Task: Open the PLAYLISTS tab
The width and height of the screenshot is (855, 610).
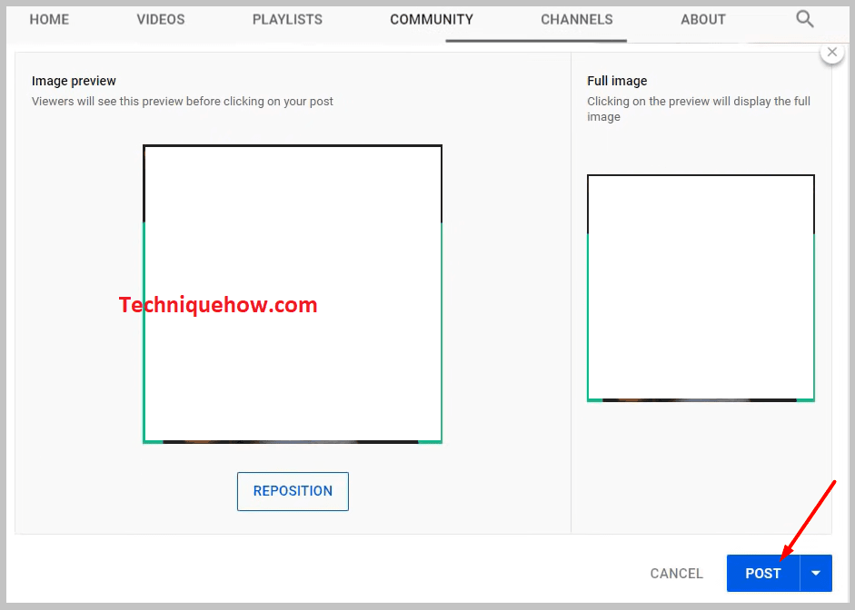Action: pyautogui.click(x=287, y=20)
